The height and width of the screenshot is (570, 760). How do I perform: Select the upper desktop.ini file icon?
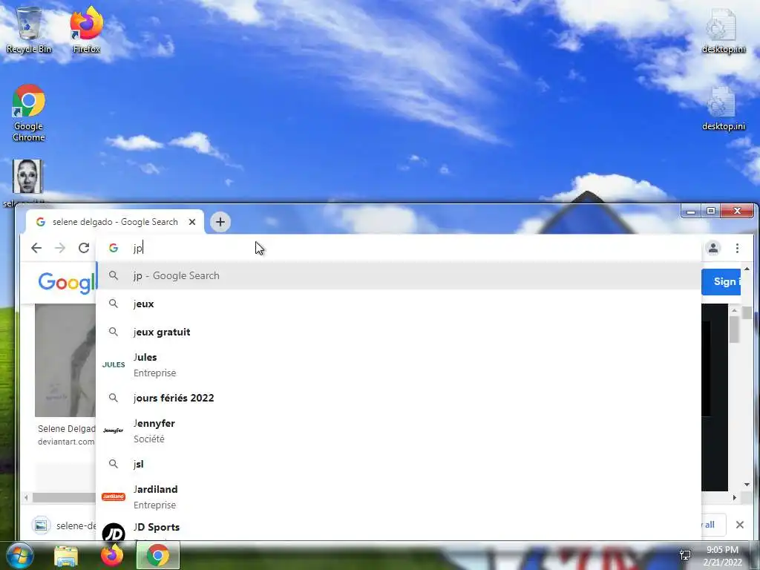click(x=723, y=30)
